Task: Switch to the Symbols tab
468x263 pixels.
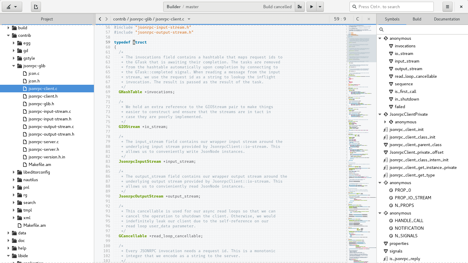Action: point(392,19)
